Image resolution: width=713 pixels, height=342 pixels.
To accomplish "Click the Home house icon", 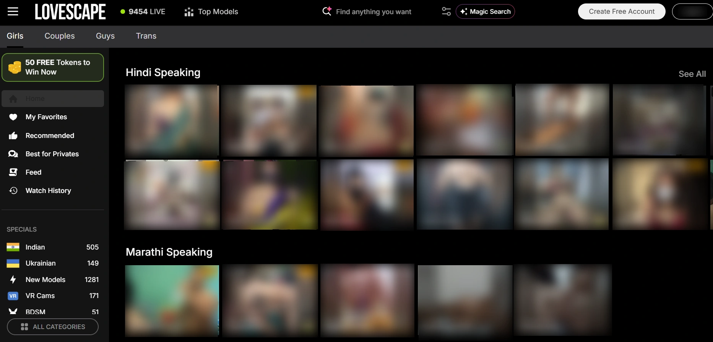I will pos(13,99).
